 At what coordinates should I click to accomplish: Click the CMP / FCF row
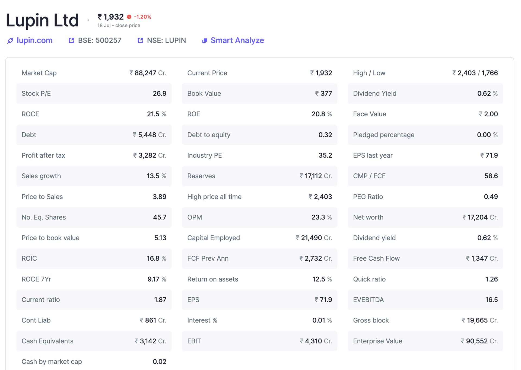click(x=425, y=176)
